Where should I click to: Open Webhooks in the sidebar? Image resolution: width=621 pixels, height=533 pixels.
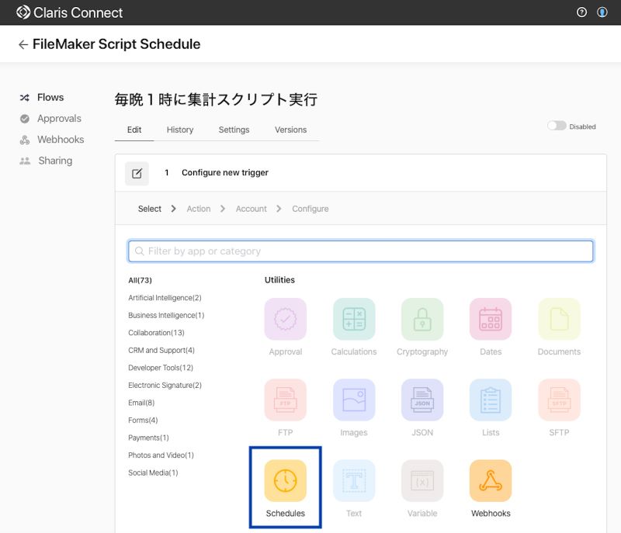(x=61, y=140)
